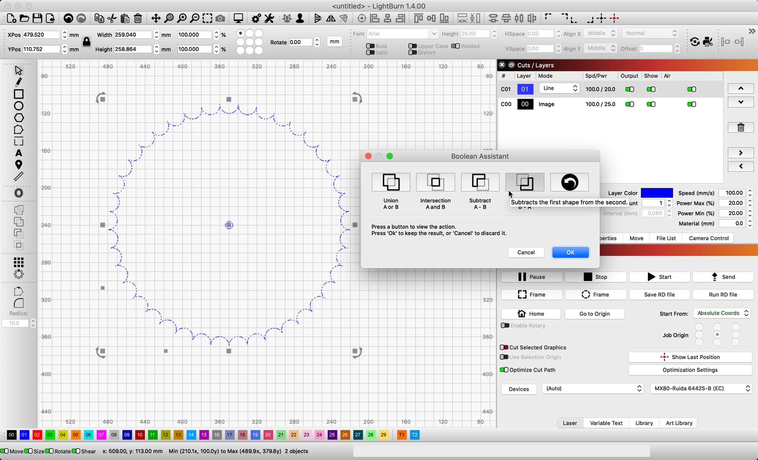
Task: Toggle Show switch for Image layer C00
Action: pos(651,104)
